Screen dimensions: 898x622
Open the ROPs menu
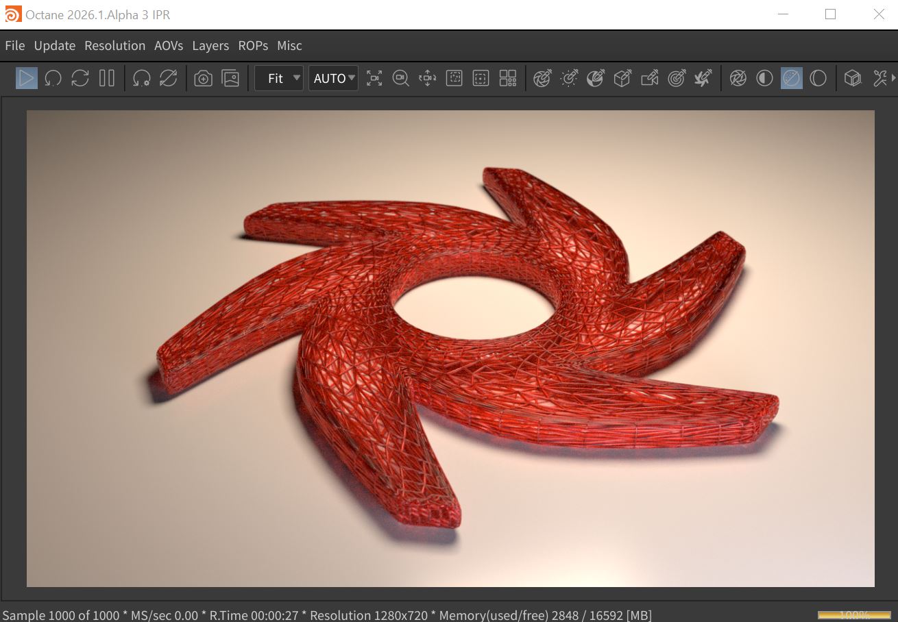[253, 45]
